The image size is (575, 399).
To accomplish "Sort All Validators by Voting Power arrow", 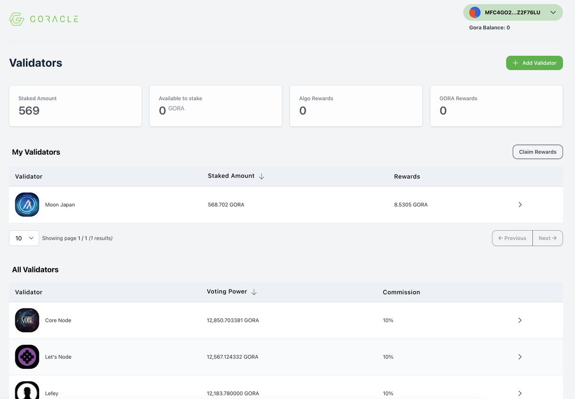I will pyautogui.click(x=254, y=292).
